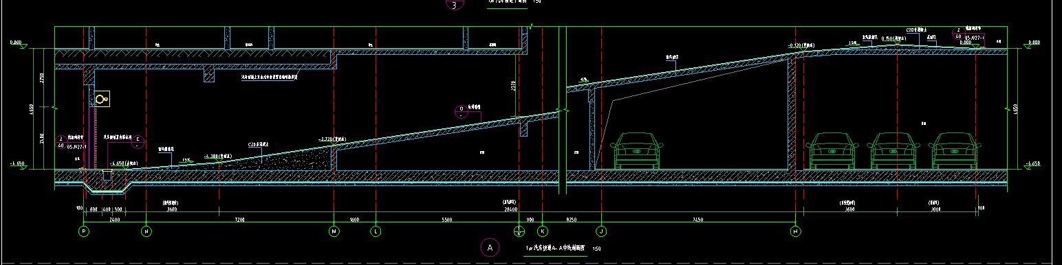Image resolution: width=1062 pixels, height=265 pixels.
Task: Click the dimension text 2400
Action: click(x=115, y=220)
